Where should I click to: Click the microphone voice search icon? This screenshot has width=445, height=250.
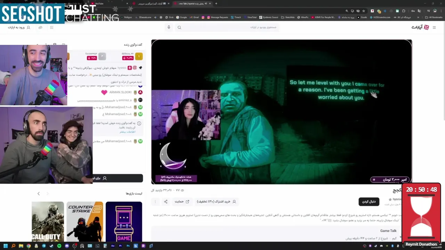pyautogui.click(x=169, y=27)
